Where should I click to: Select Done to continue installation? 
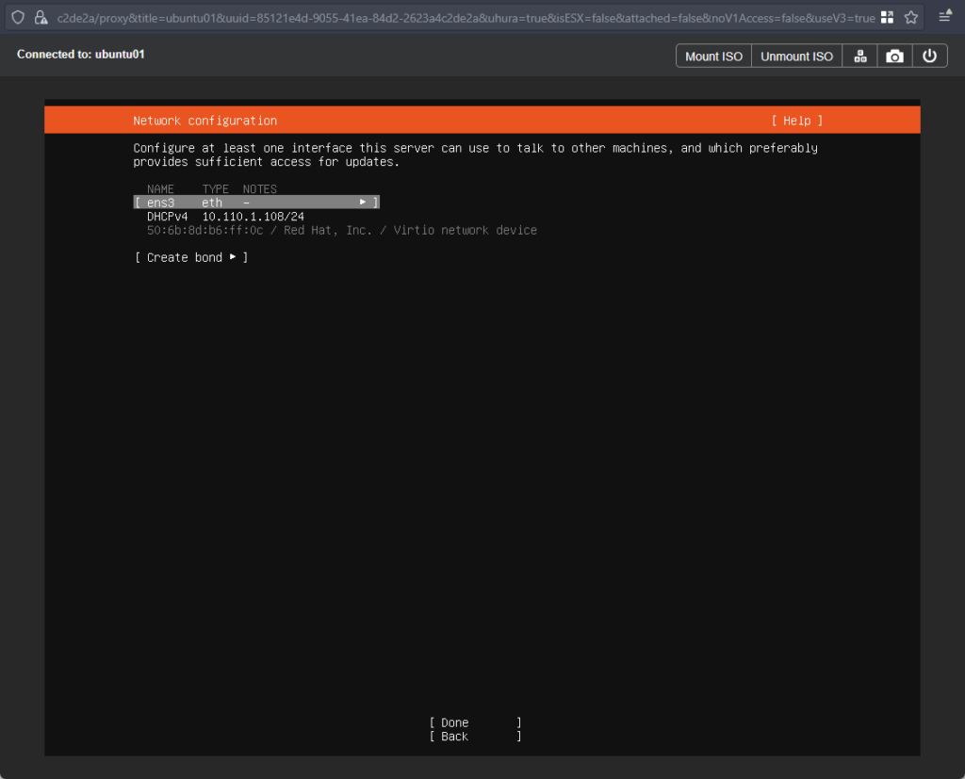click(475, 722)
